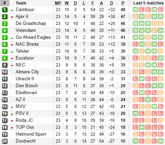Click Dordrecht's last W result badge
Image resolution: width=165 pixels, height=145 pixels.
coord(160,141)
